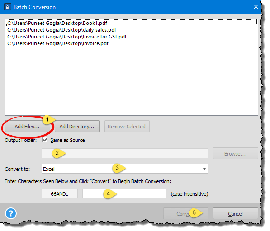The height and width of the screenshot is (231, 270).
Task: Click the Excel value in Convert to
Action: tap(49, 169)
